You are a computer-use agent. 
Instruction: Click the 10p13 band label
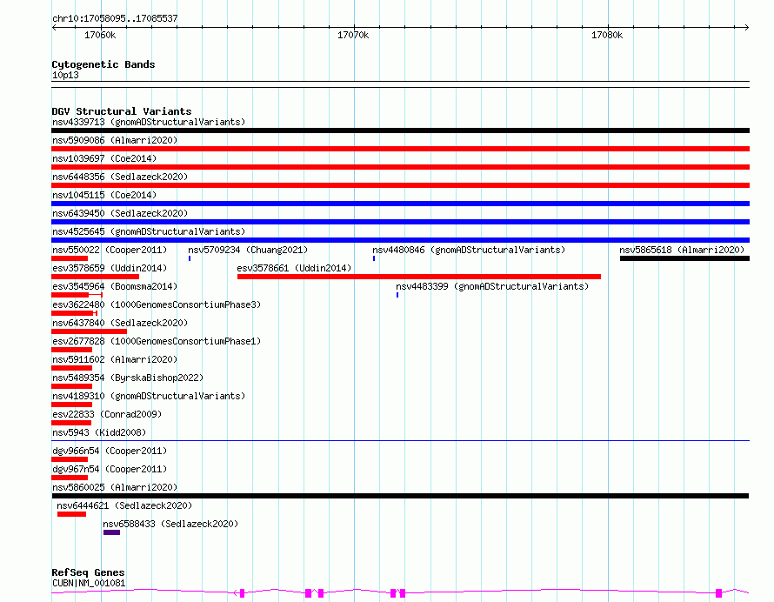[65, 75]
